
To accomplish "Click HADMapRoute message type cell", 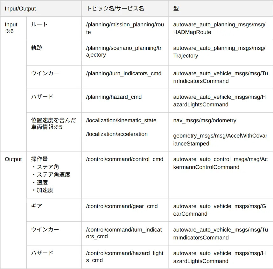I will tap(220, 28).
